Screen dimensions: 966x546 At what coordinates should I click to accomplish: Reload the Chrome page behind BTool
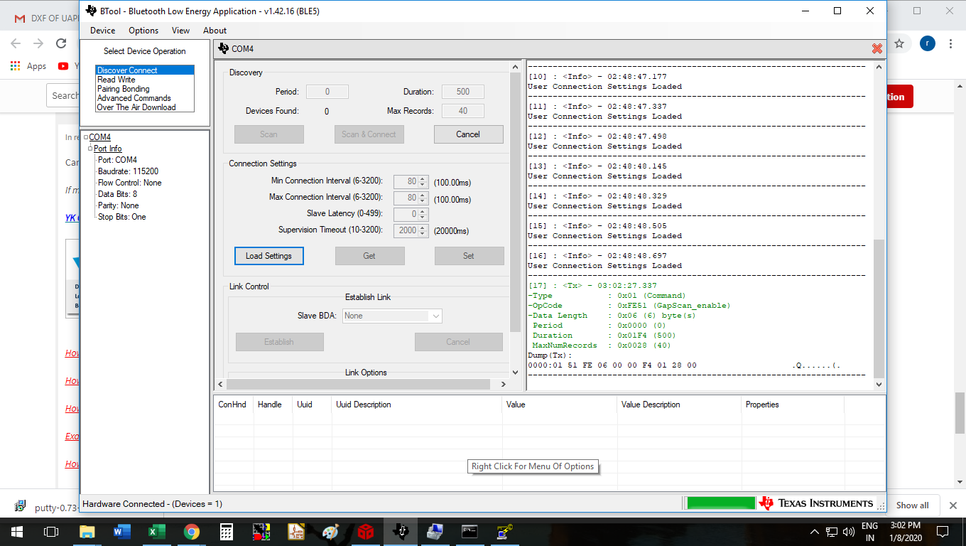[x=61, y=43]
